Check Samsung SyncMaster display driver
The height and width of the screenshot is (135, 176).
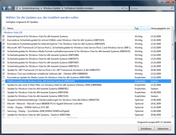(4, 111)
